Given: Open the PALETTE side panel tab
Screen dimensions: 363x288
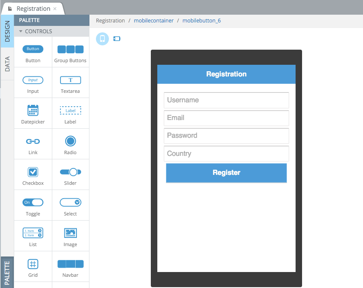Looking at the screenshot, I should [7, 272].
